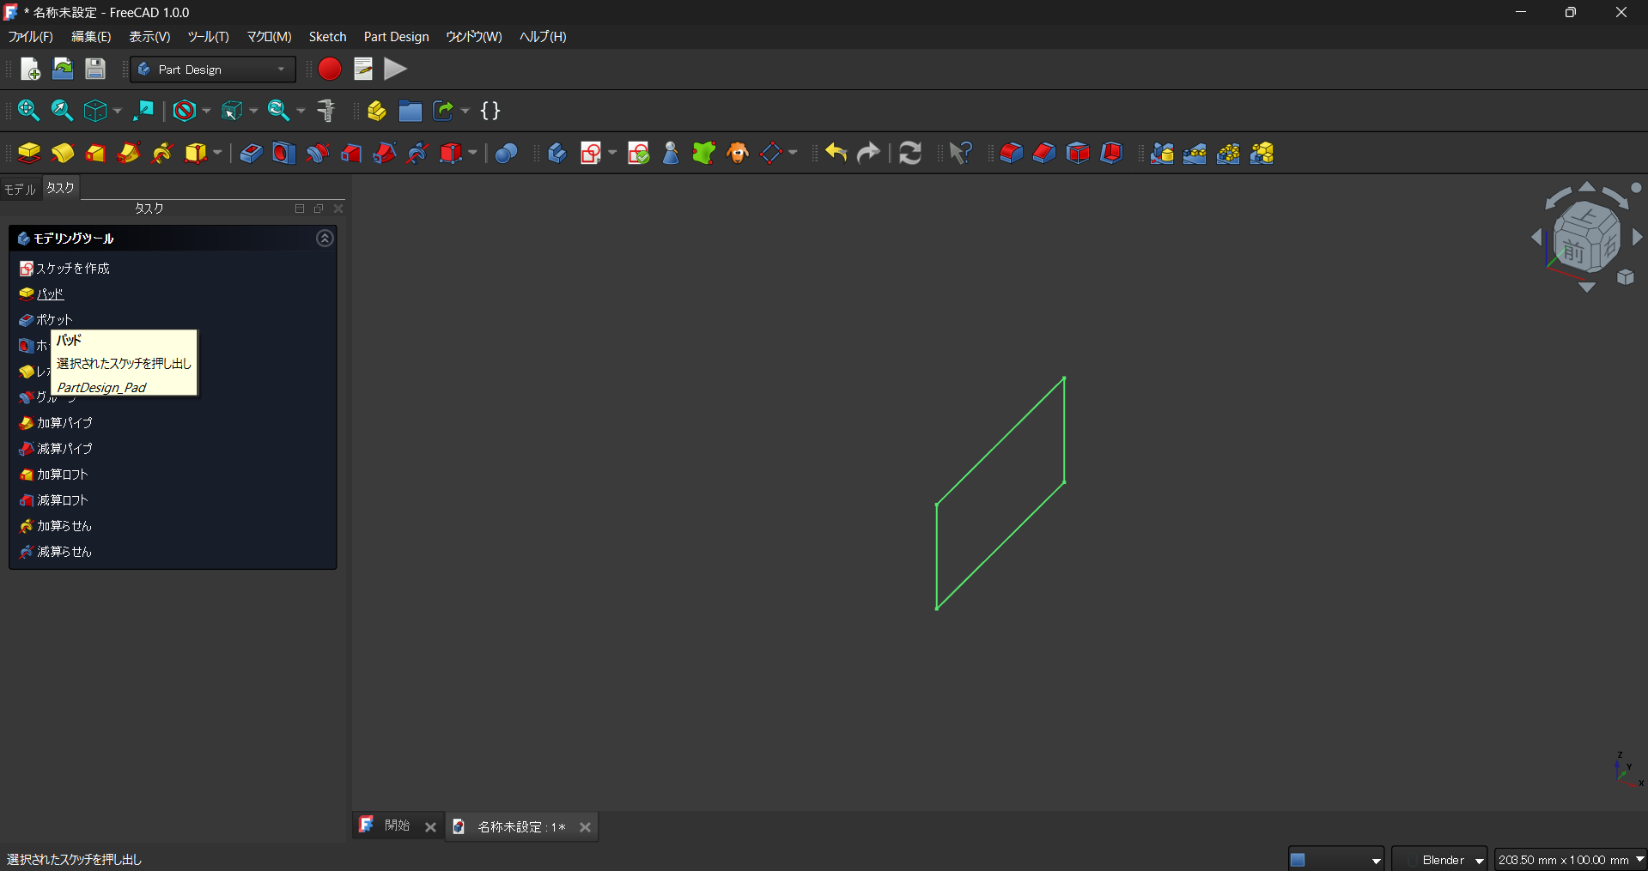Switch to the モデル tab
This screenshot has height=871, width=1648.
click(x=20, y=189)
